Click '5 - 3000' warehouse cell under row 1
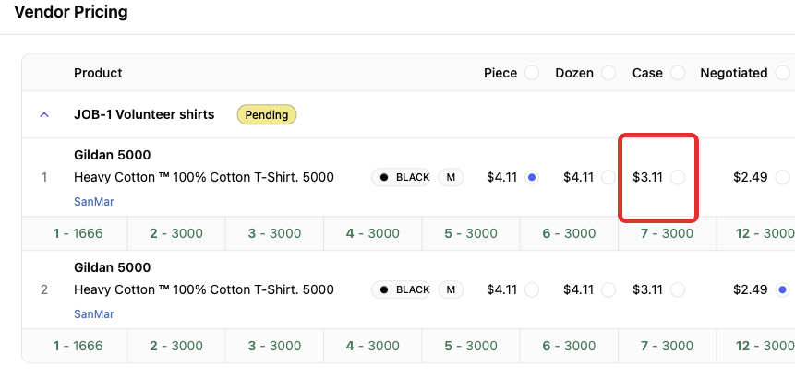This screenshot has width=795, height=378. [471, 234]
